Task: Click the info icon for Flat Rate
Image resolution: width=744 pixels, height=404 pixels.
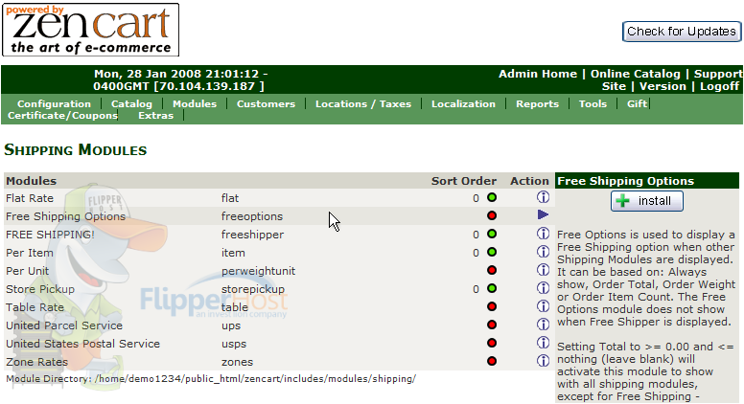Action: coord(543,197)
